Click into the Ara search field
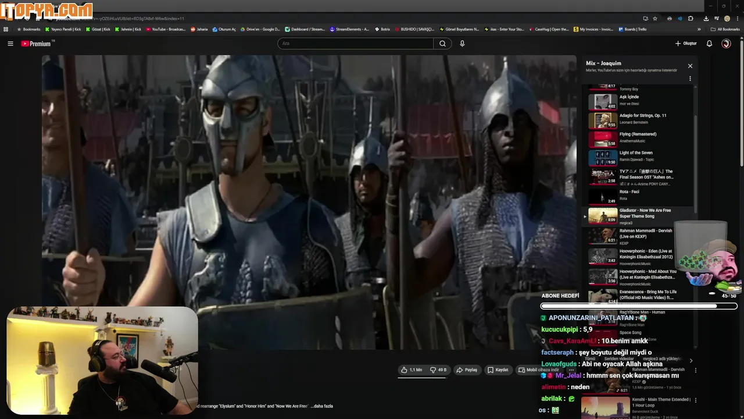The width and height of the screenshot is (744, 419). [356, 44]
